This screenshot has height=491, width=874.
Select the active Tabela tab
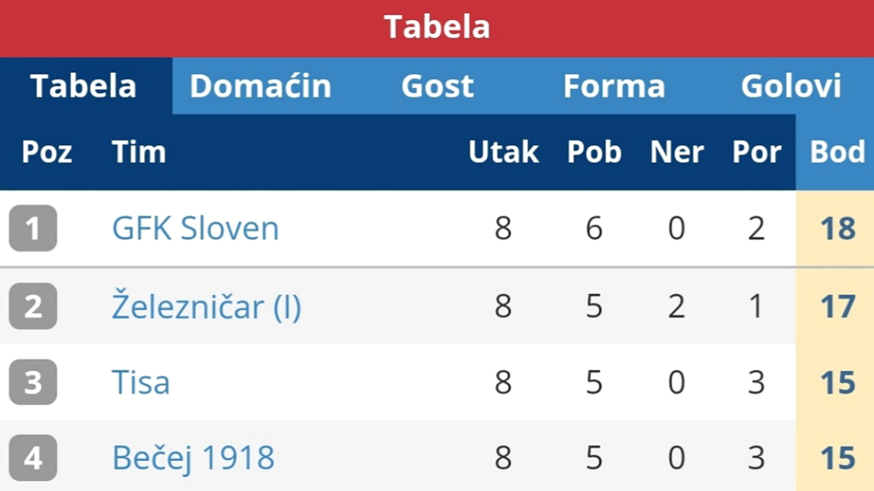pyautogui.click(x=84, y=86)
